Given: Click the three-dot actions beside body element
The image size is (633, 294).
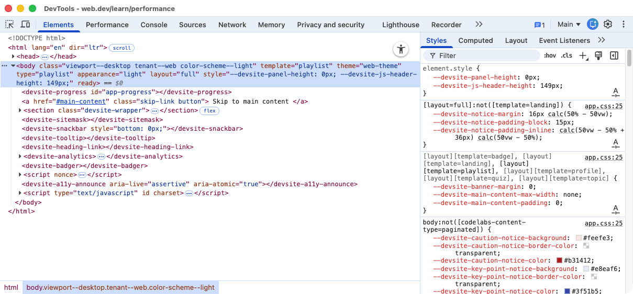Looking at the screenshot, I should (4, 66).
